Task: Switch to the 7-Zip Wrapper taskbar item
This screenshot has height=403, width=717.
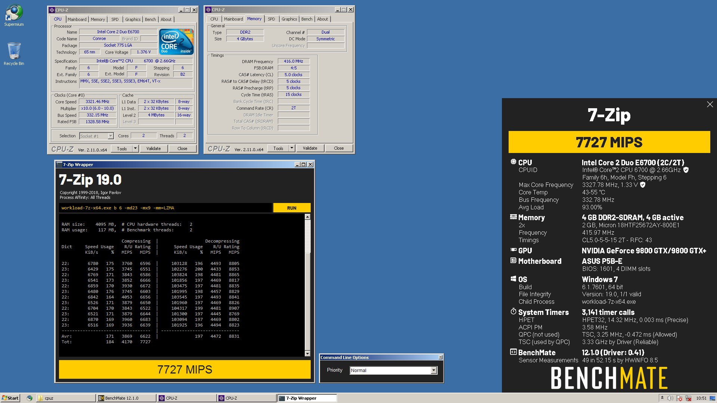Action: (307, 398)
